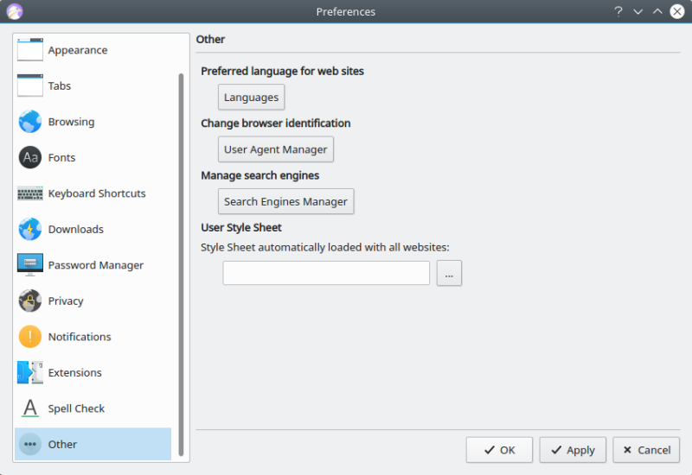Browse for a style sheet file
The width and height of the screenshot is (692, 475).
449,273
